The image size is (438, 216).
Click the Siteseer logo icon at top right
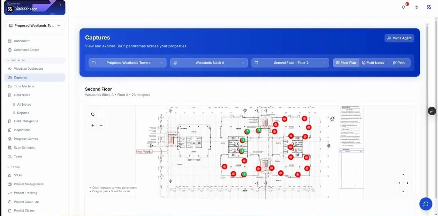(429, 7)
